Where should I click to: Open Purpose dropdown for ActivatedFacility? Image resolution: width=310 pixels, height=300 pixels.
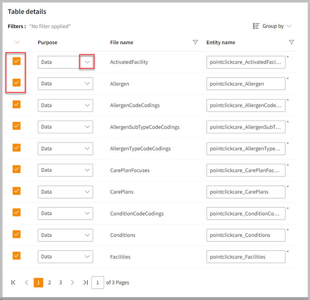pos(87,62)
